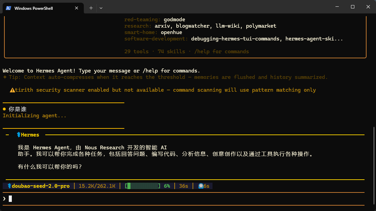Click the 你是谁 user message
This screenshot has height=211, width=376.
(18, 109)
